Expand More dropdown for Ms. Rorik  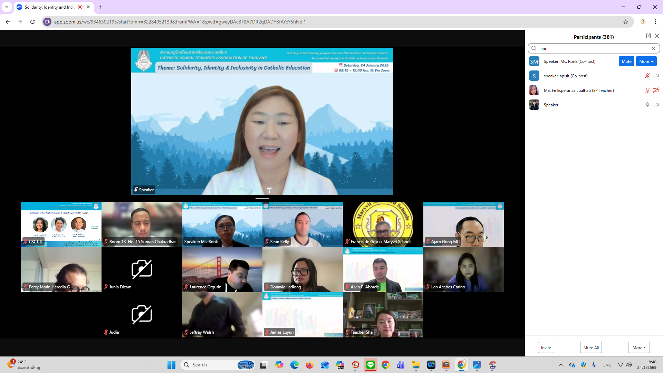646,61
